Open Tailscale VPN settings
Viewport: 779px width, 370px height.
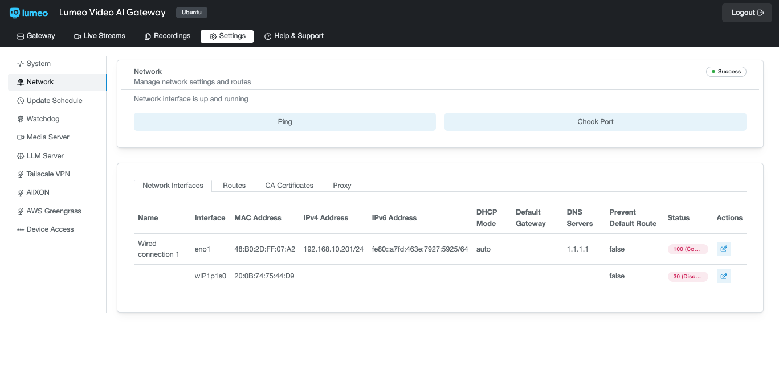pyautogui.click(x=57, y=174)
